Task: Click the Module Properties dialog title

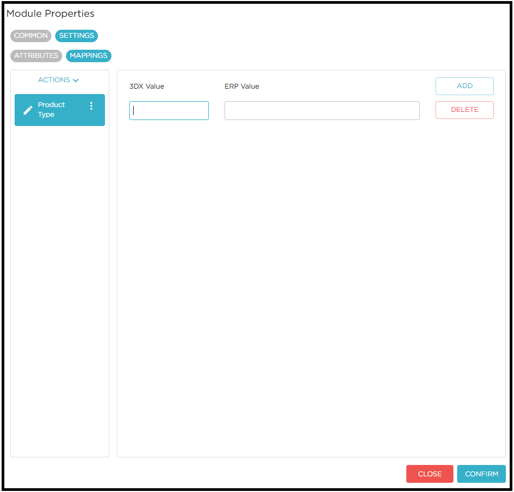Action: point(50,14)
